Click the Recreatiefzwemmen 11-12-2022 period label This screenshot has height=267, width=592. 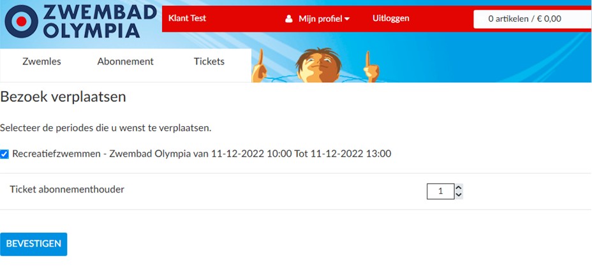pyautogui.click(x=202, y=154)
